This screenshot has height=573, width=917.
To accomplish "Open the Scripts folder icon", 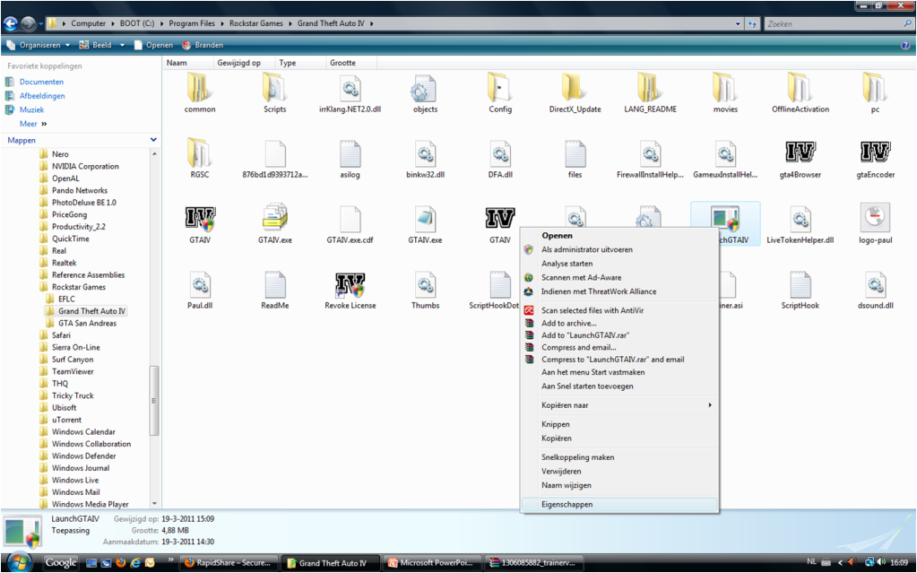I will [274, 88].
